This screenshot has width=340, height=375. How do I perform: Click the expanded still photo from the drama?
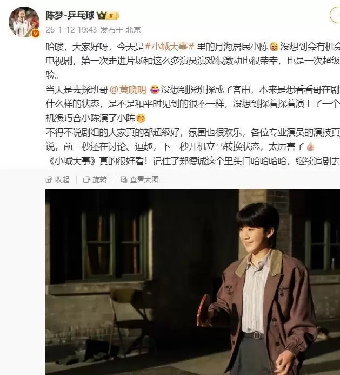tap(193, 282)
